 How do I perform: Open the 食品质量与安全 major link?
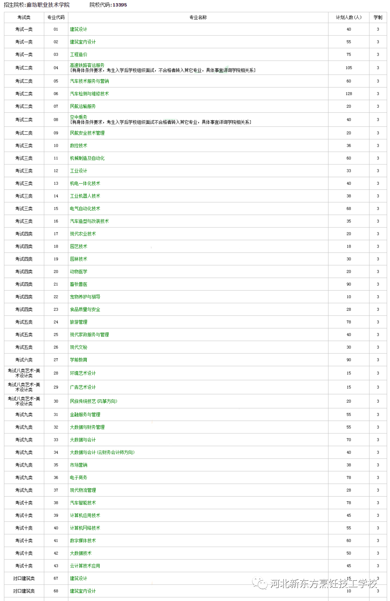pos(85,309)
